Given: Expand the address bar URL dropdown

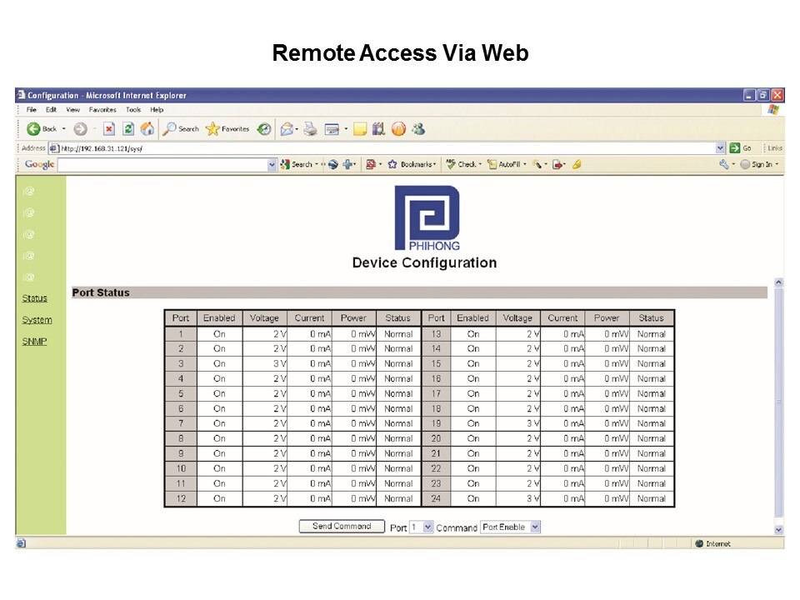Looking at the screenshot, I should coord(721,148).
